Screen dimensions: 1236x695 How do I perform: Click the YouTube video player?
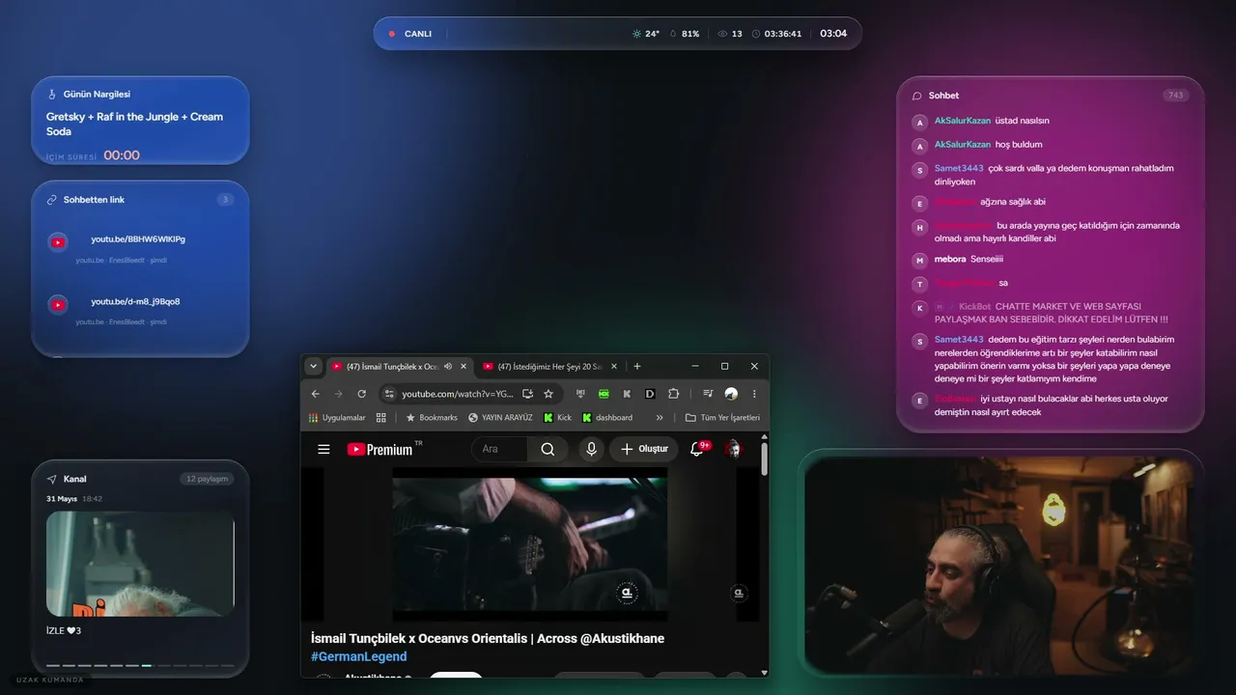pyautogui.click(x=529, y=542)
